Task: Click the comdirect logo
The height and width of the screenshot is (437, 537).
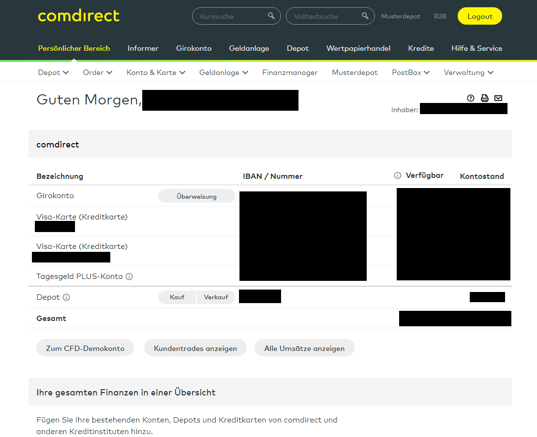Action: tap(78, 16)
